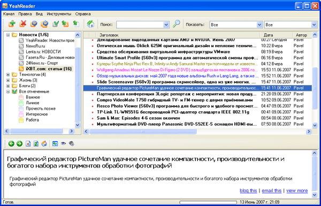The image size is (321, 206).
Task: Click the mark as read checkmark icon
Action: pyautogui.click(x=55, y=24)
